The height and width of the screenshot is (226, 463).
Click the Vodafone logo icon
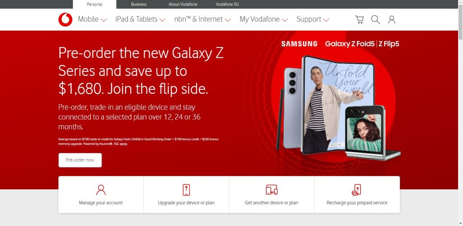pos(65,19)
